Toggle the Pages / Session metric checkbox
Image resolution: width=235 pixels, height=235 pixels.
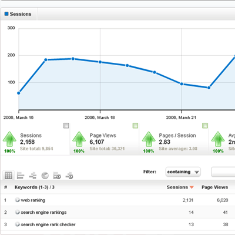(205, 126)
